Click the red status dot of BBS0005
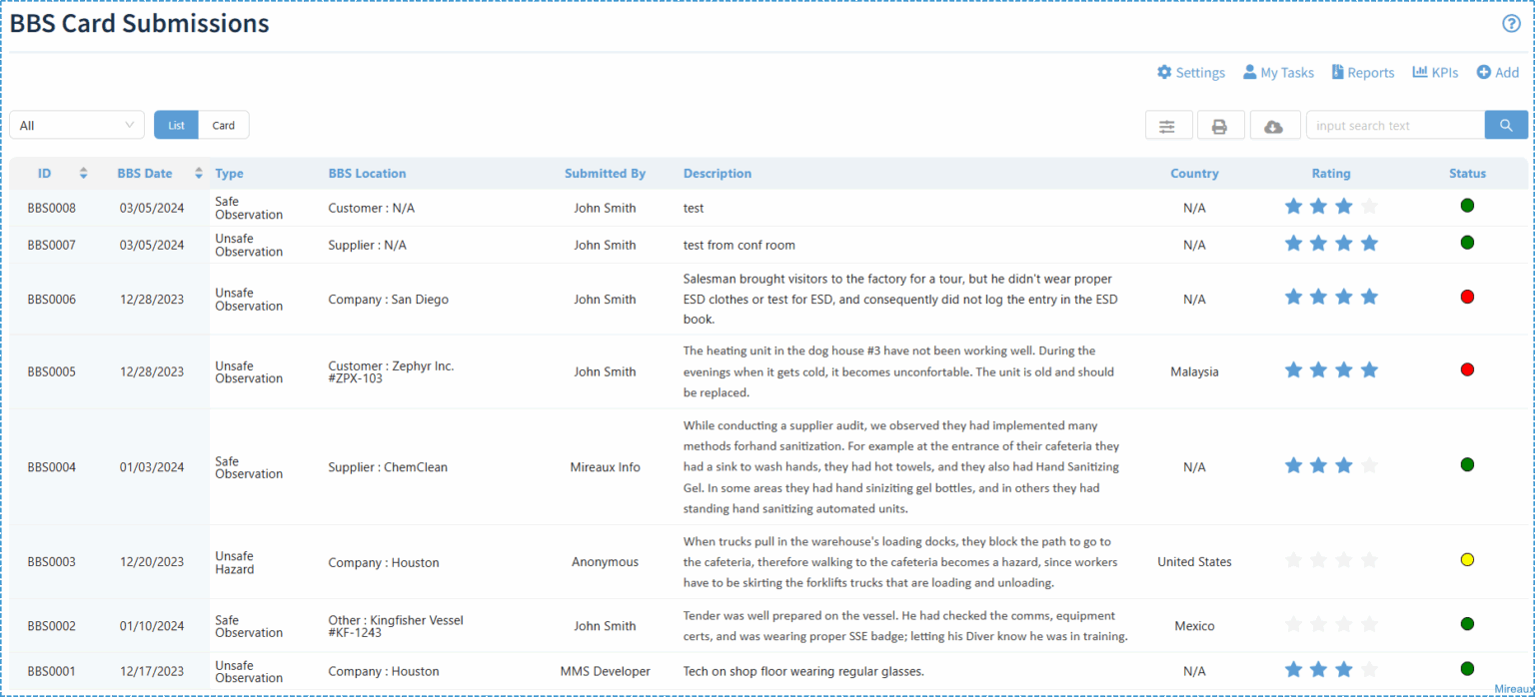The height and width of the screenshot is (697, 1535). point(1467,369)
